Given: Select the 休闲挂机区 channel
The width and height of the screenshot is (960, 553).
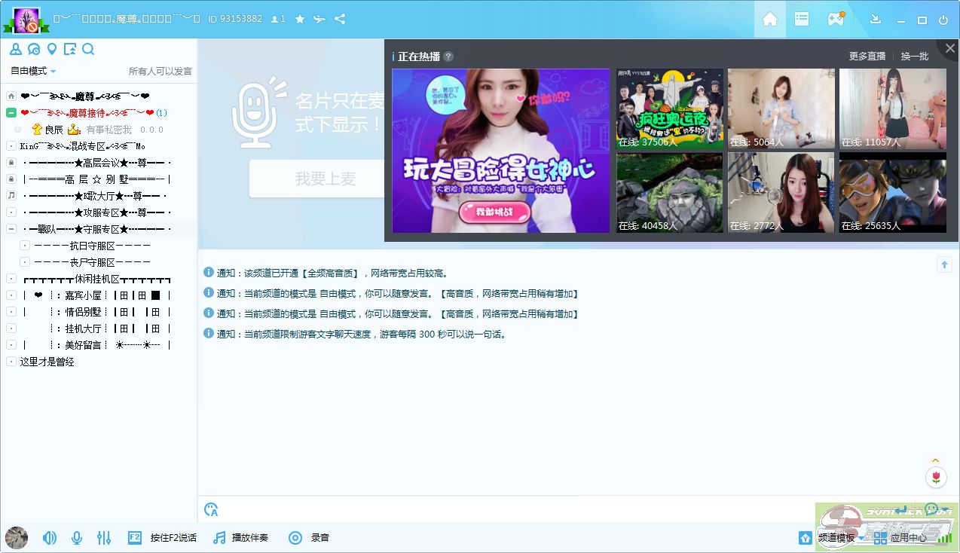Looking at the screenshot, I should click(x=98, y=279).
